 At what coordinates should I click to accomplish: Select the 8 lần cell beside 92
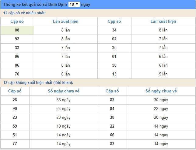click(66, 39)
